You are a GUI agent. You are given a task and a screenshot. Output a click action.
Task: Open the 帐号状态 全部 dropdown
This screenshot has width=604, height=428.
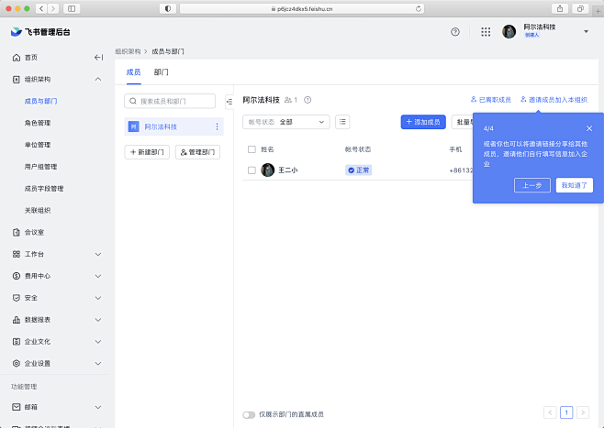click(286, 122)
